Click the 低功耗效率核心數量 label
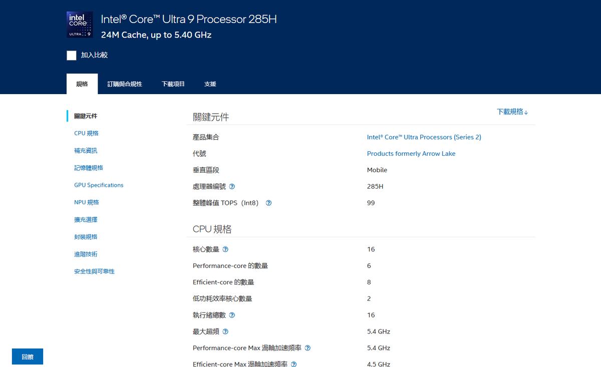 tap(222, 299)
